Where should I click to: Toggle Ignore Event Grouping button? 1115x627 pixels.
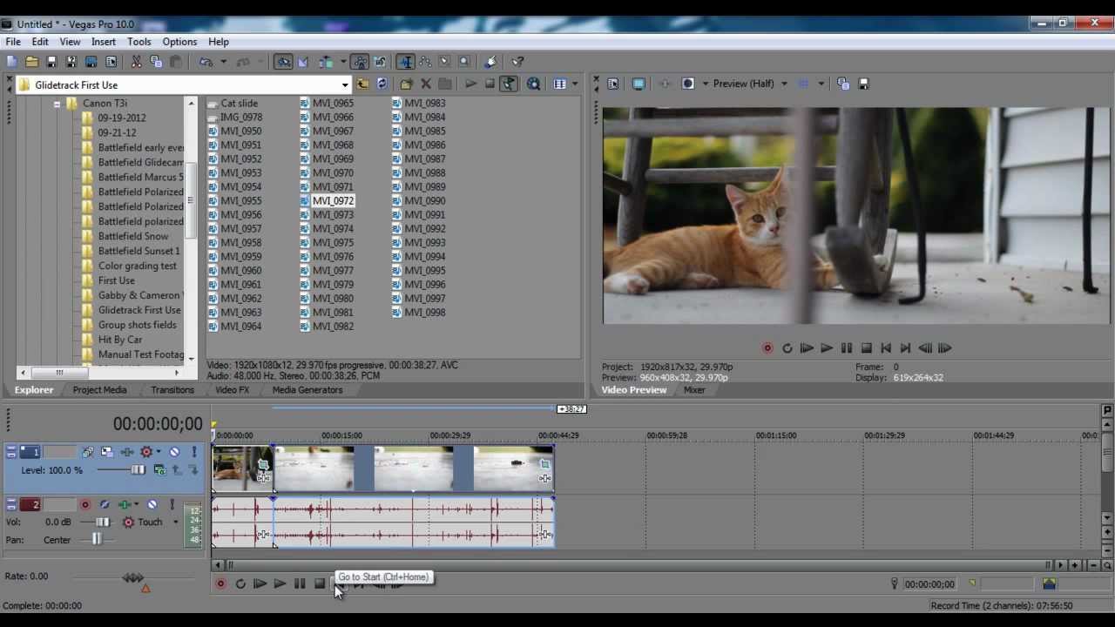[380, 62]
